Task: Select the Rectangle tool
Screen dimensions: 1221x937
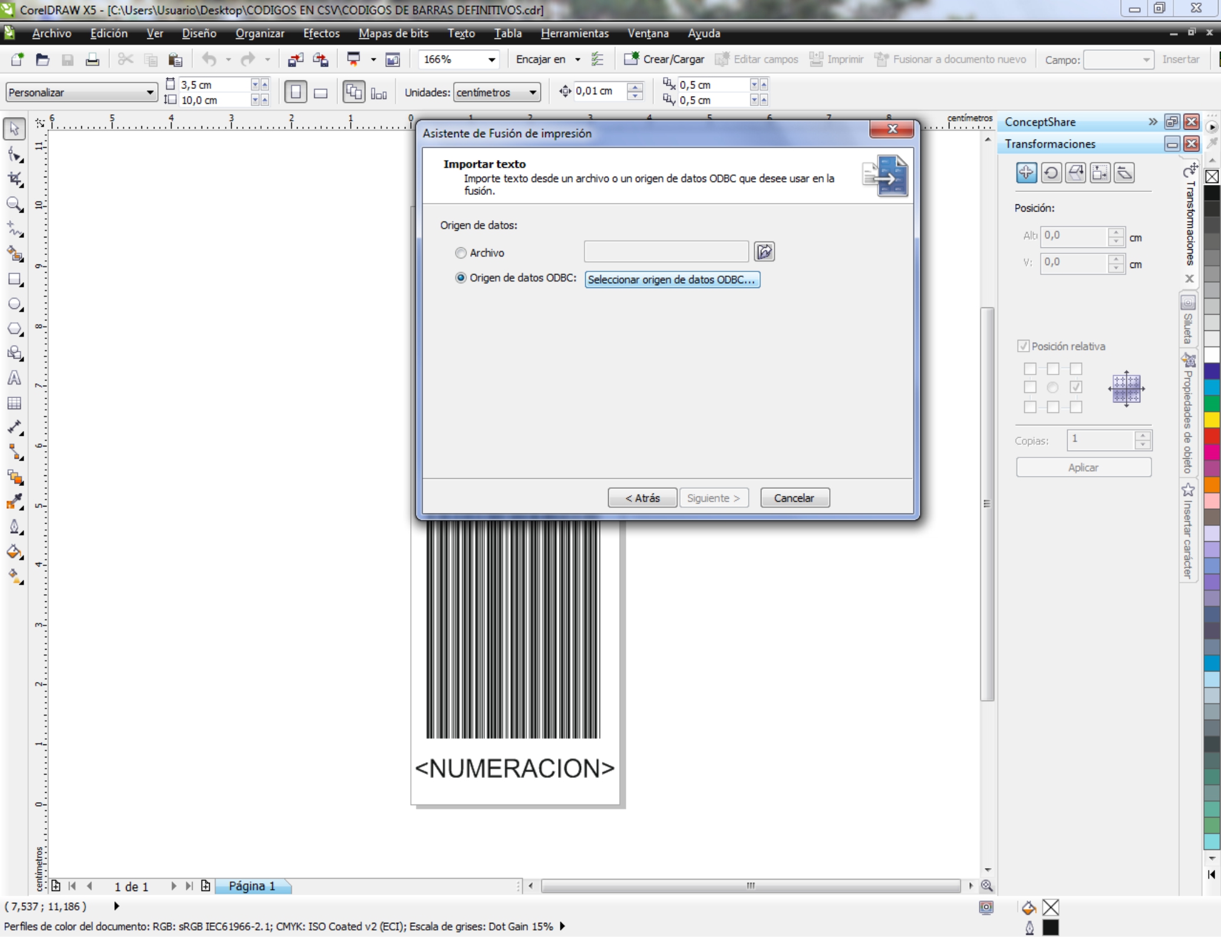Action: [x=14, y=280]
